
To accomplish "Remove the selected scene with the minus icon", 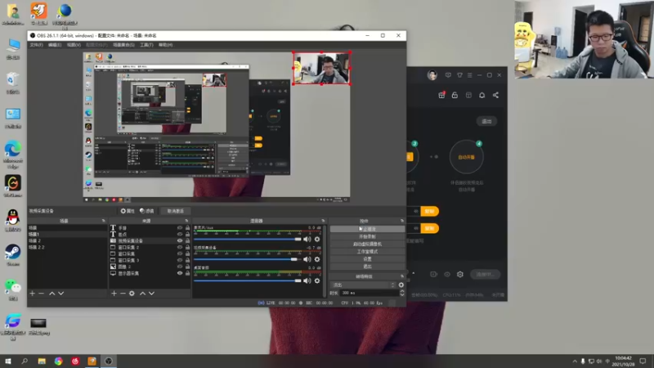I will coord(42,294).
